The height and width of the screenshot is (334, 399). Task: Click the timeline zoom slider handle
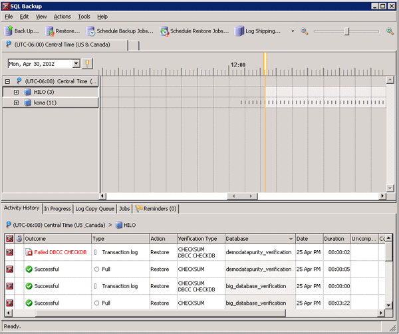[x=346, y=31]
